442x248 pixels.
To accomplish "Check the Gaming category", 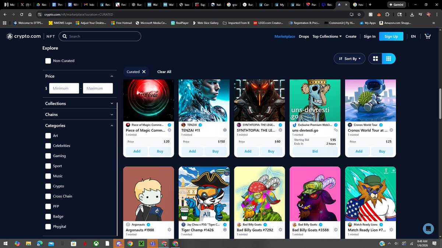I will (x=48, y=156).
